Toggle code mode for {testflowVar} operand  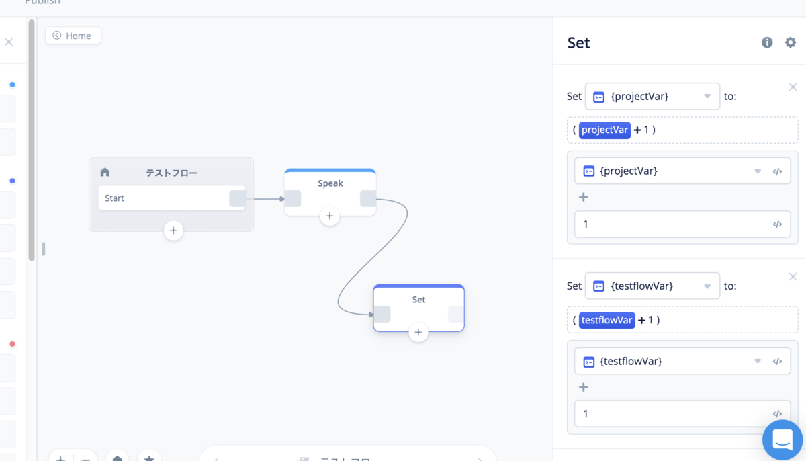coord(778,361)
